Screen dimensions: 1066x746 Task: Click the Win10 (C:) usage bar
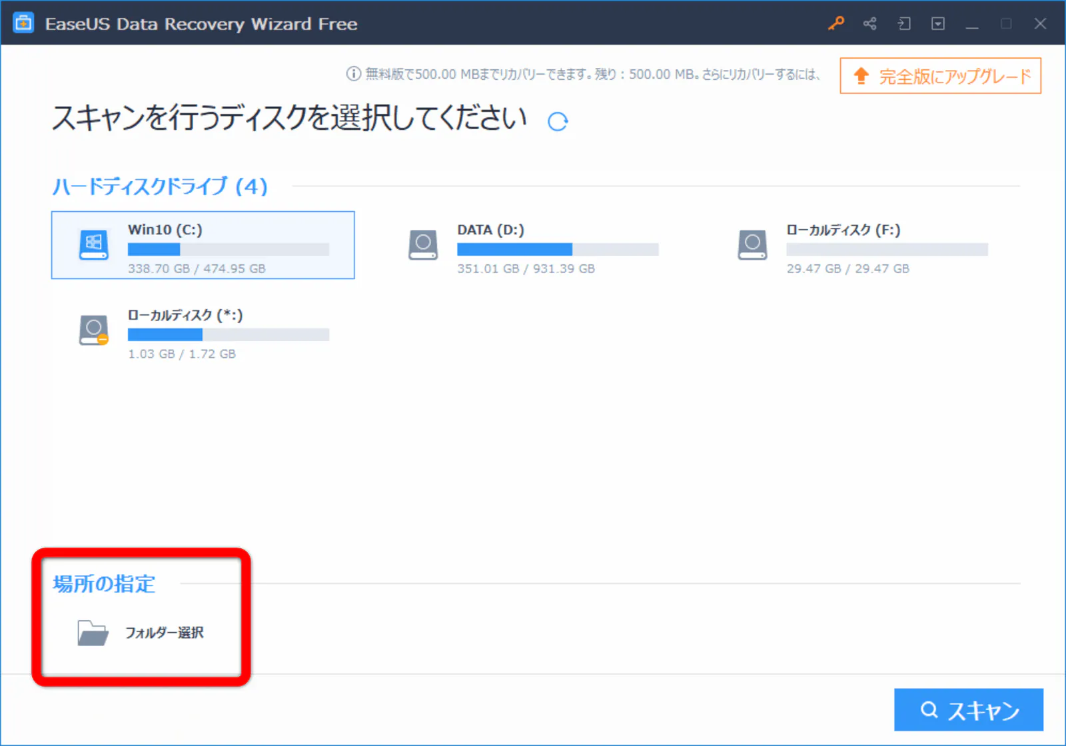(x=229, y=249)
